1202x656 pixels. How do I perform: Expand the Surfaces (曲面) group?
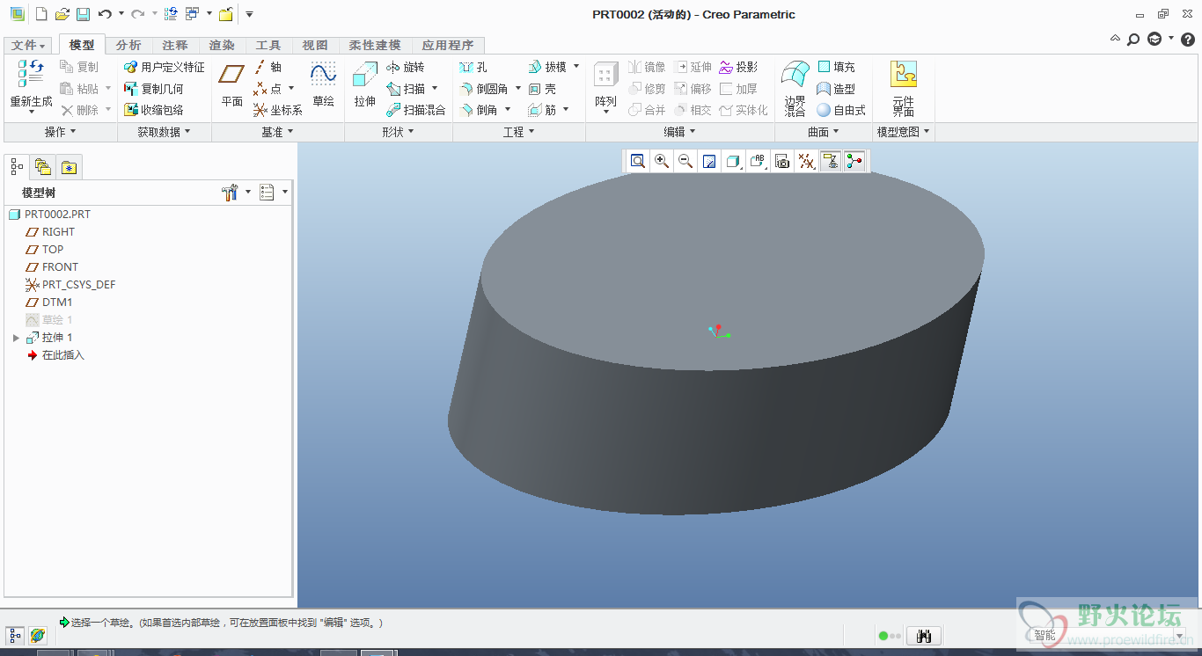[824, 132]
